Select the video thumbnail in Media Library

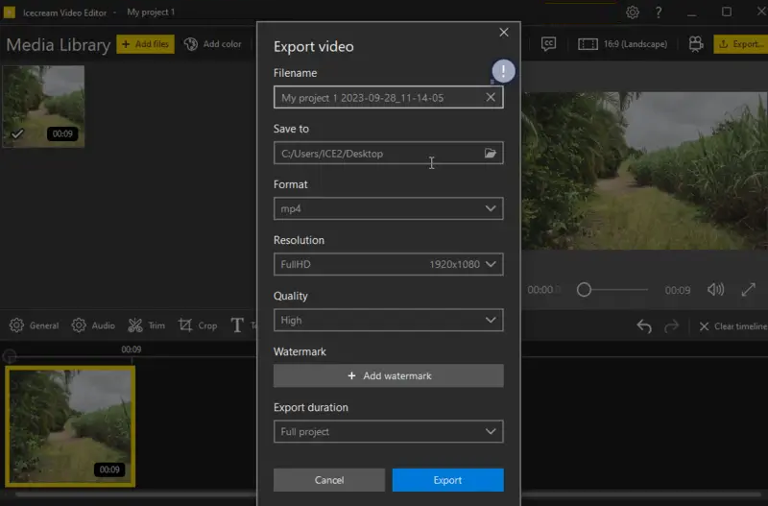43,106
